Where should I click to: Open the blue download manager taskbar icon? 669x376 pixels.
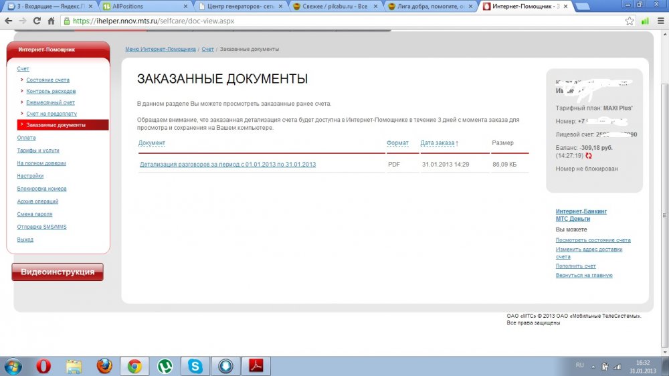pos(225,366)
